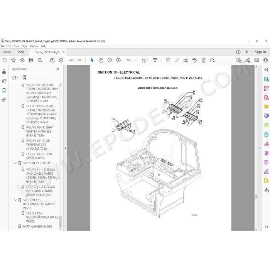Open the Sign document tool

coord(186,60)
